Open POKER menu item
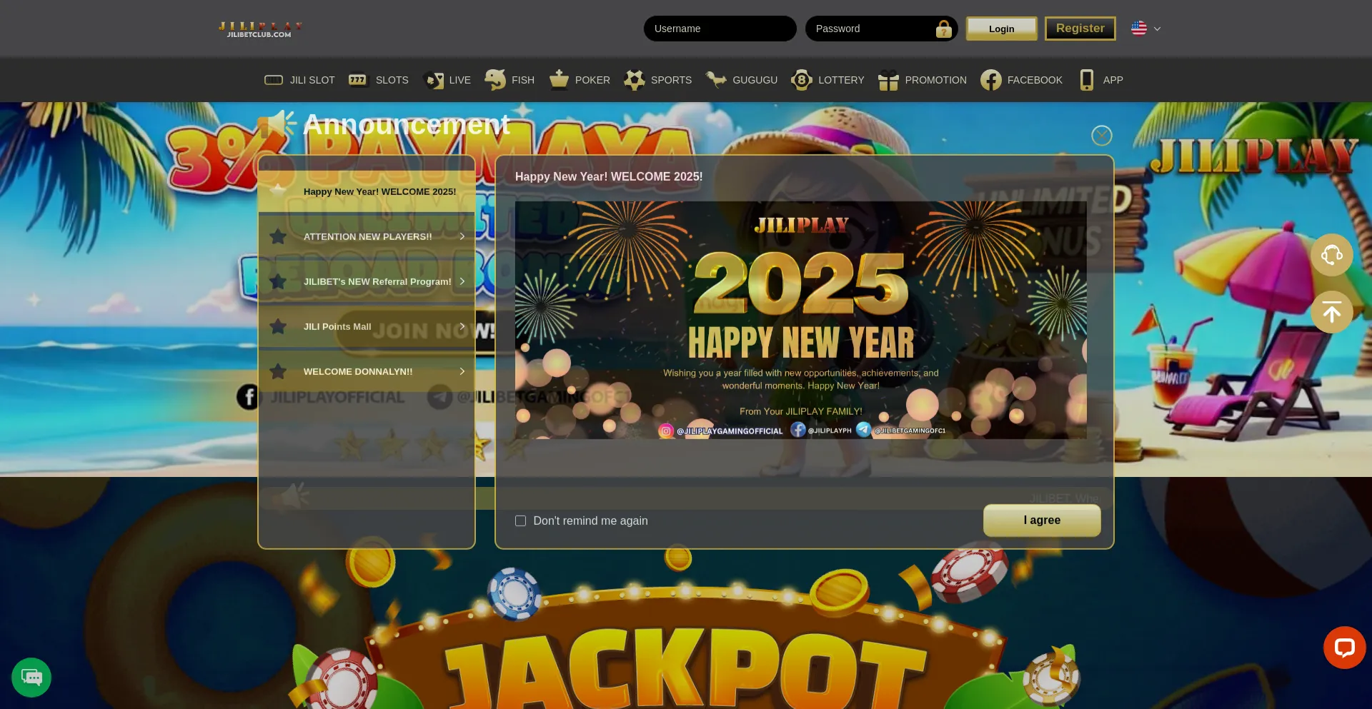This screenshot has height=709, width=1372. 592,80
